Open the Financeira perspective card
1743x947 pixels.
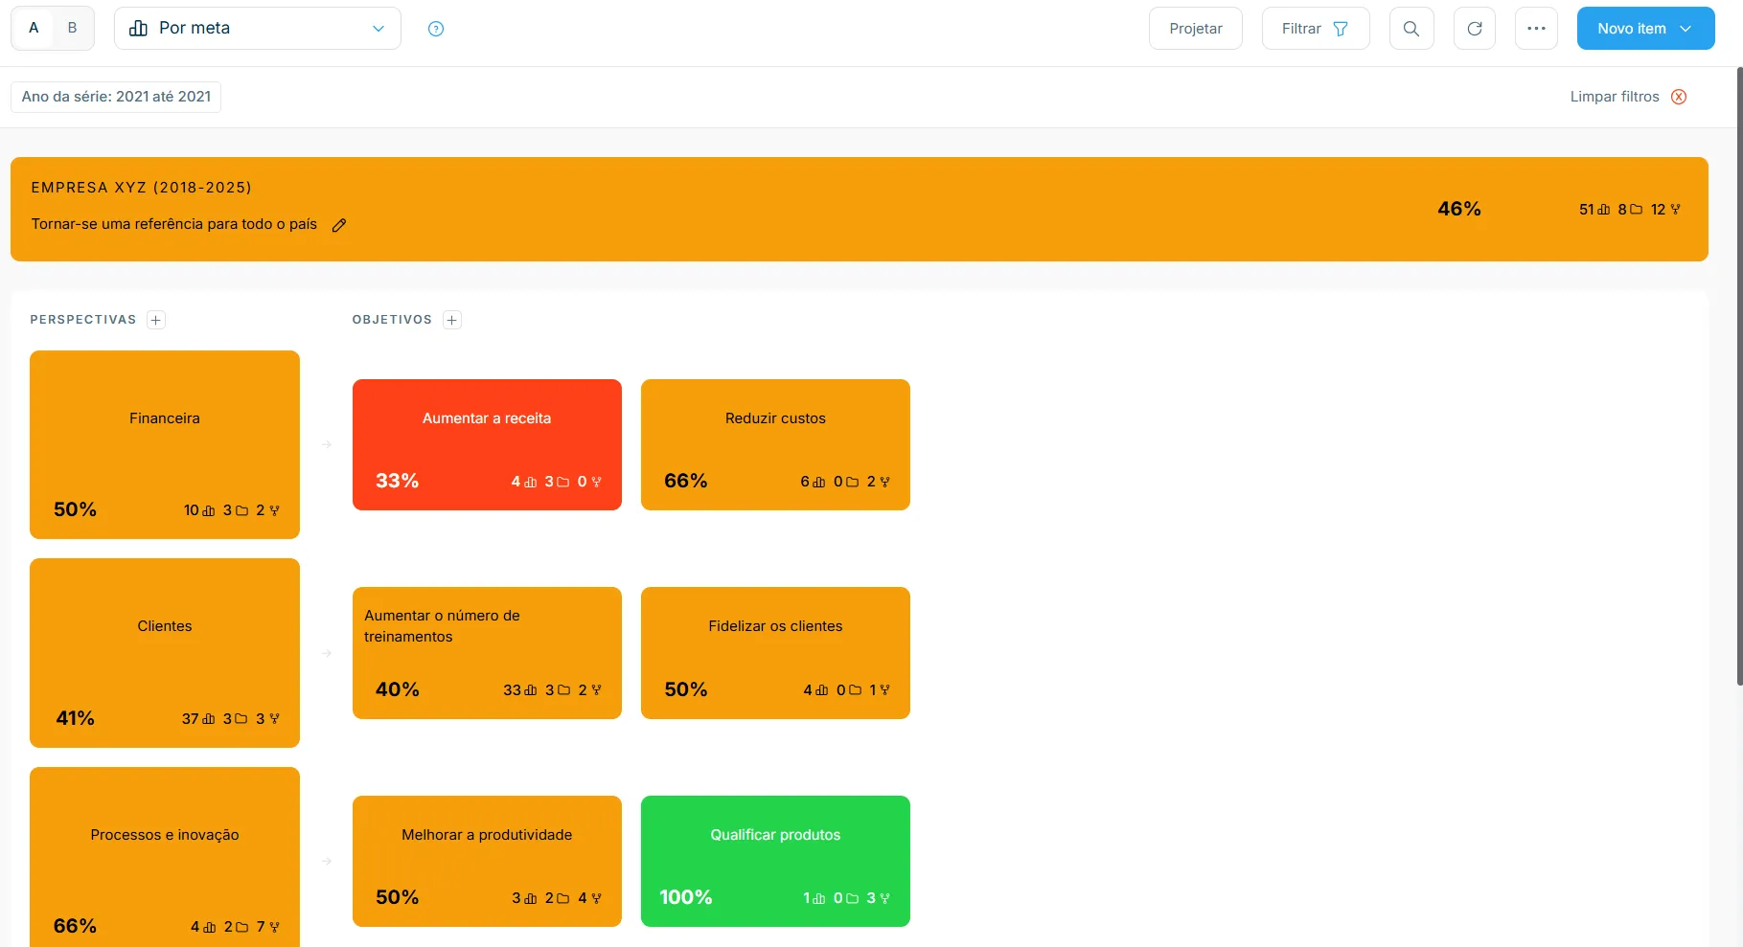point(165,444)
